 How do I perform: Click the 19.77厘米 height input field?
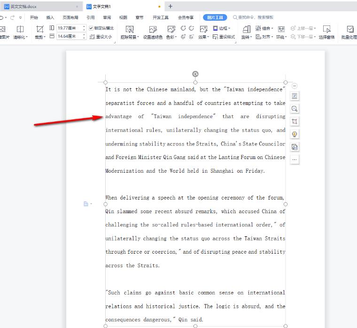pyautogui.click(x=69, y=28)
